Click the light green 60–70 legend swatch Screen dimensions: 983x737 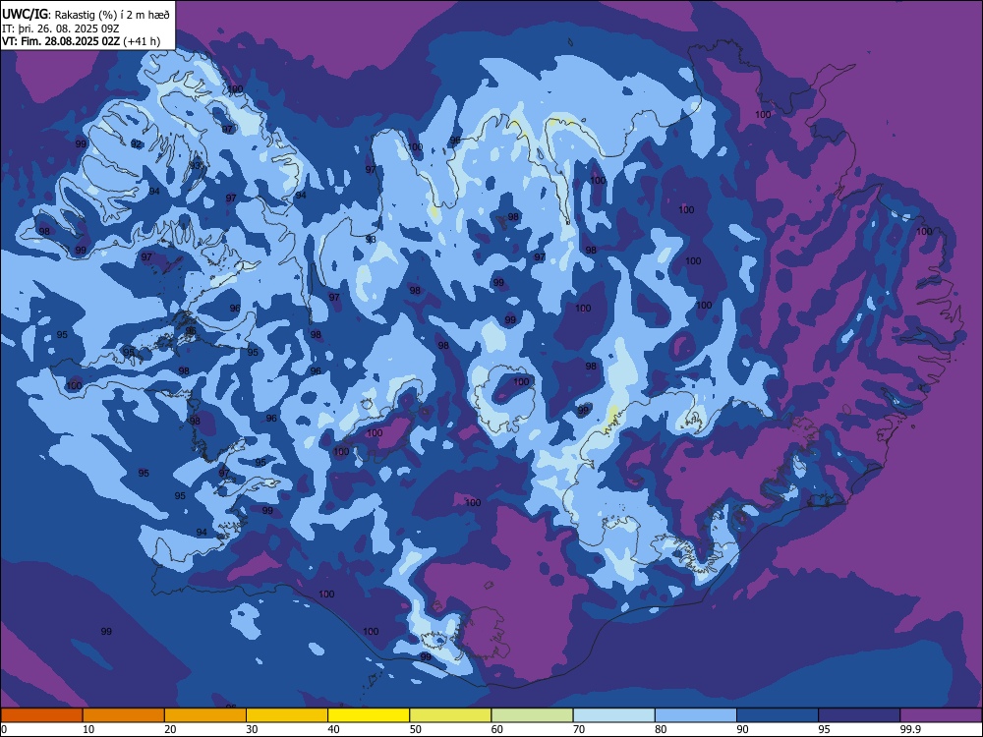(x=532, y=715)
